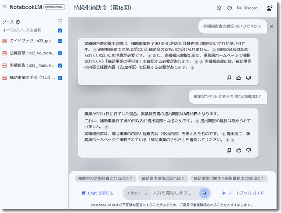This screenshot has height=213, width=281.
Task: Thumbs up the first answer
Action: pyautogui.click(x=238, y=78)
